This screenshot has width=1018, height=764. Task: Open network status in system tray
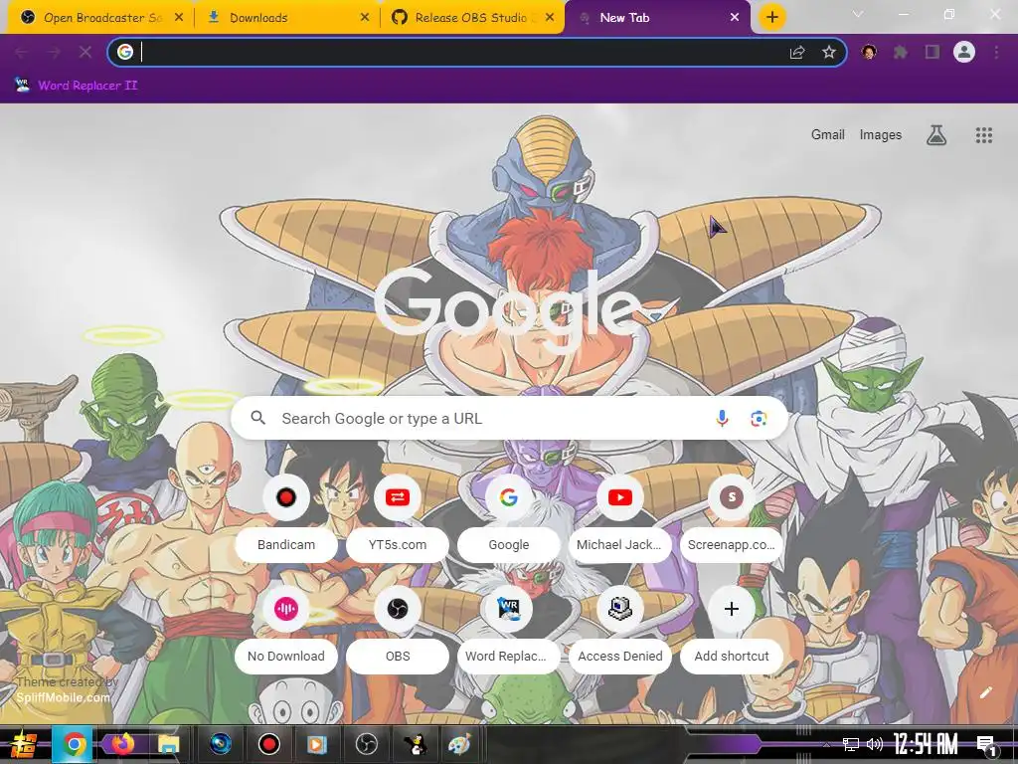click(850, 744)
